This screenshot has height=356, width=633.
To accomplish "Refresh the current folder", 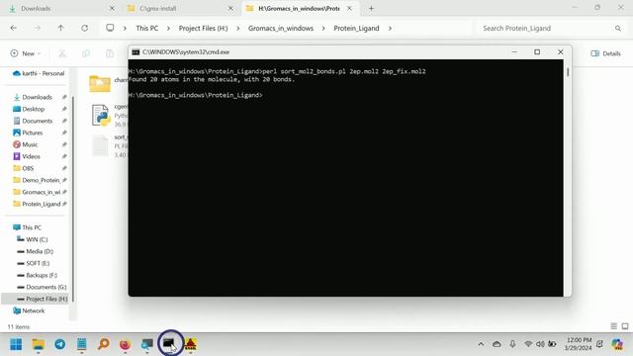I will (84, 29).
